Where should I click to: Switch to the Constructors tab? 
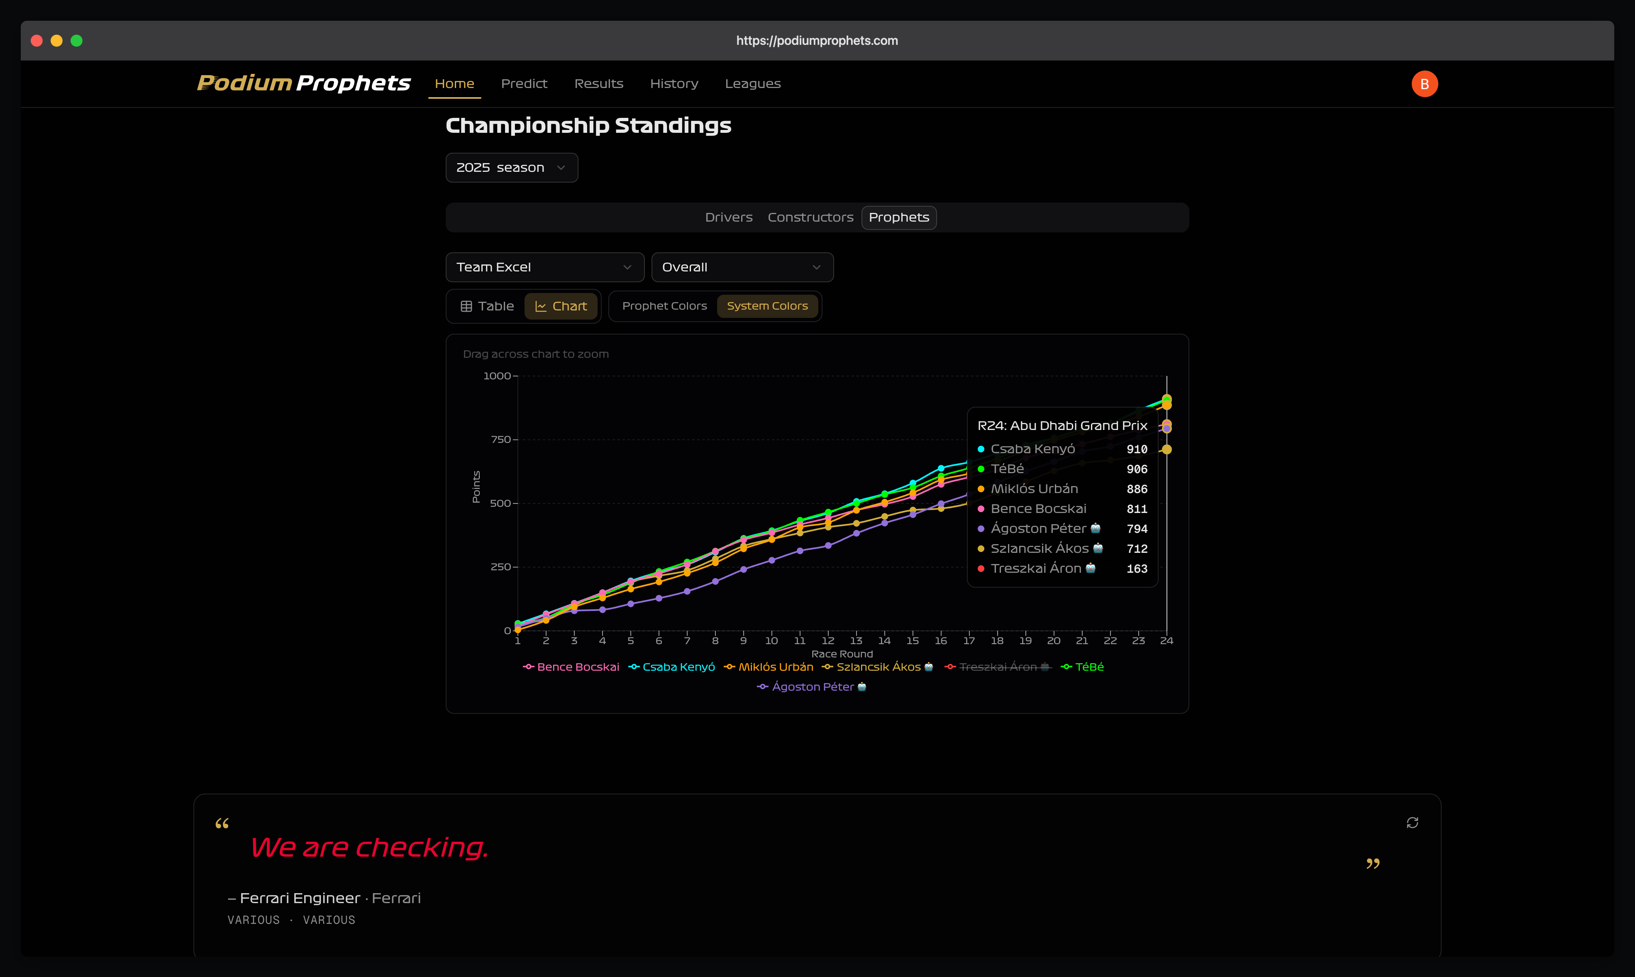810,217
